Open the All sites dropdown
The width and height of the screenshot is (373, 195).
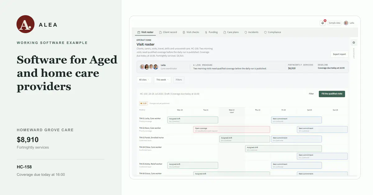144,80
